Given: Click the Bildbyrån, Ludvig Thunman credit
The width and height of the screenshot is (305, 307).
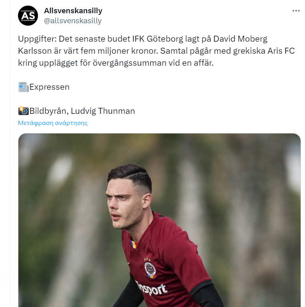Looking at the screenshot, I should point(82,111).
